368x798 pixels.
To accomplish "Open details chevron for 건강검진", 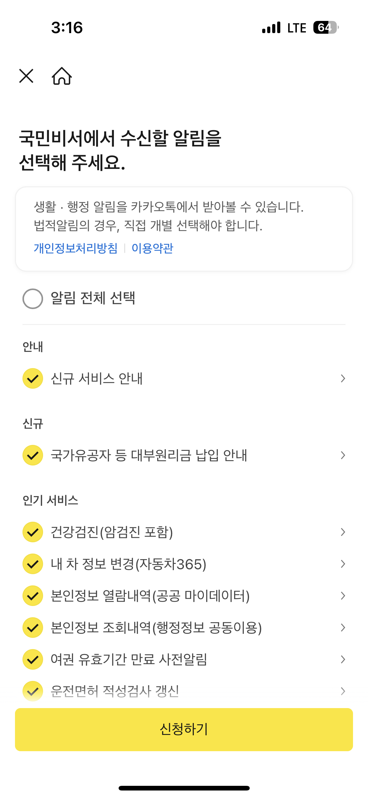I will [x=343, y=532].
